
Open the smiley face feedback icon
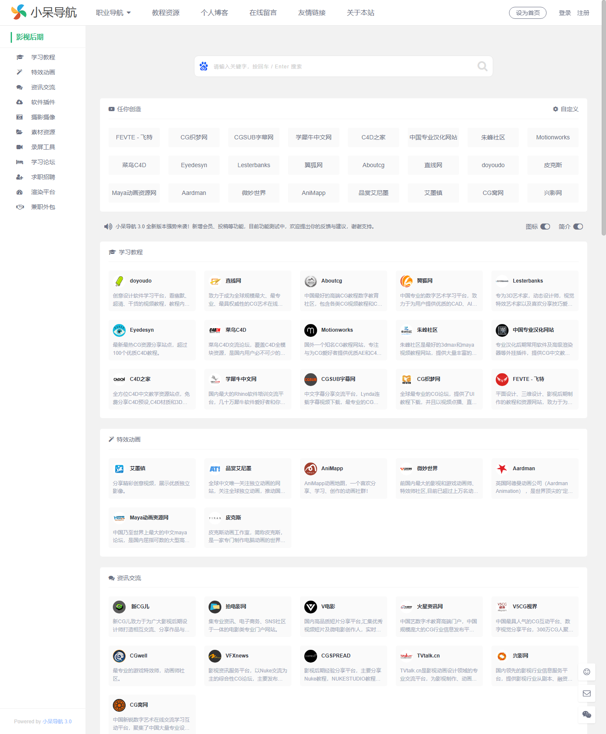[587, 672]
